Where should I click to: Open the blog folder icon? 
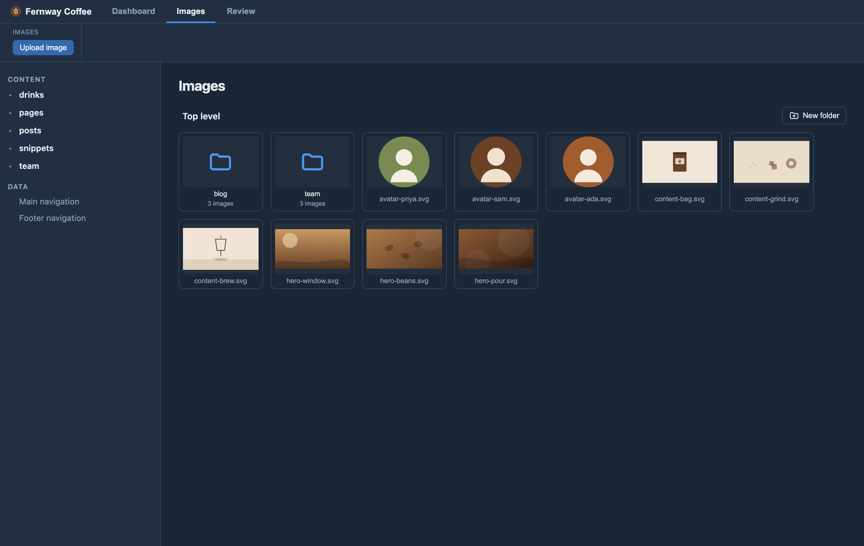220,162
